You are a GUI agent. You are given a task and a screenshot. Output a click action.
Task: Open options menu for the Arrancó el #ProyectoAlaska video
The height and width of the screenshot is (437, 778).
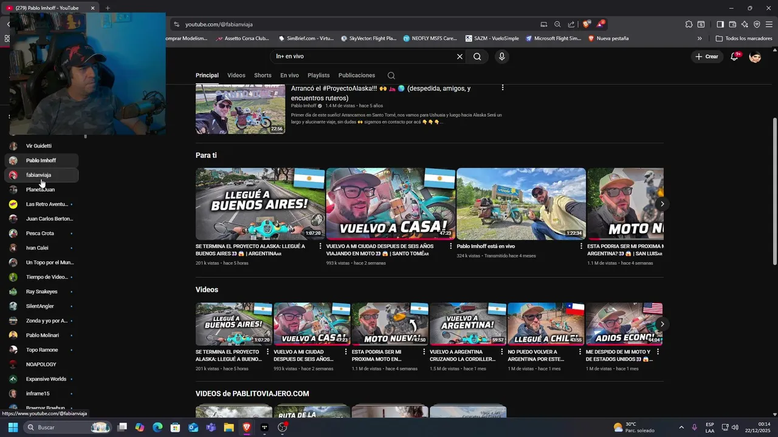502,88
